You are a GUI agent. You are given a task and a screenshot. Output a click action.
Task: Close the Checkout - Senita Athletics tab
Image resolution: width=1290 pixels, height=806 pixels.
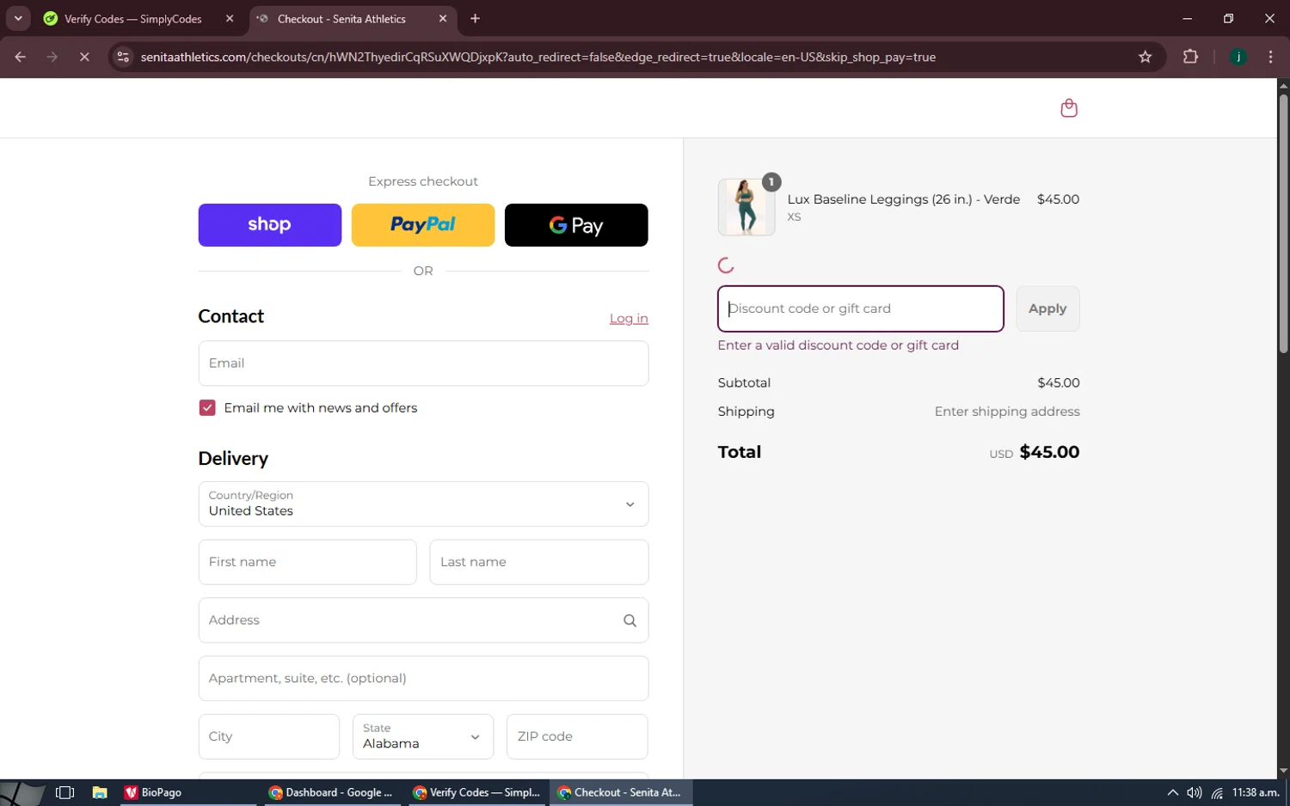point(443,18)
